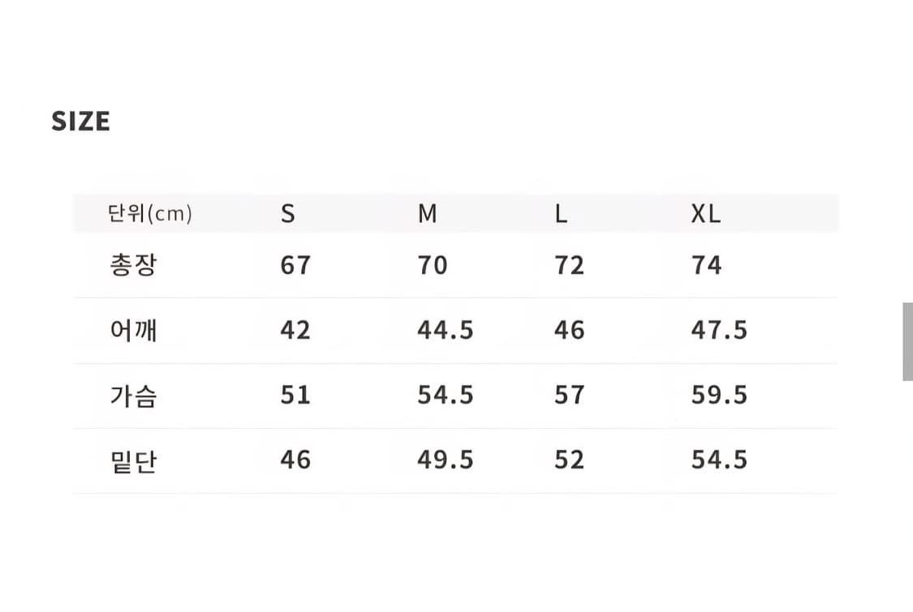Click the 어깨 value 47.5 for size XL
The width and height of the screenshot is (913, 612).
coord(719,330)
